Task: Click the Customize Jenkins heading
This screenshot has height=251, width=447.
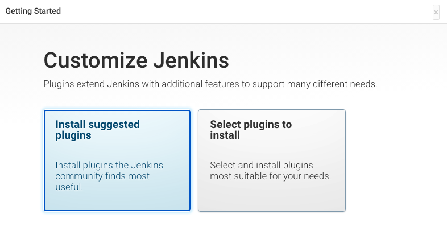Action: (136, 60)
